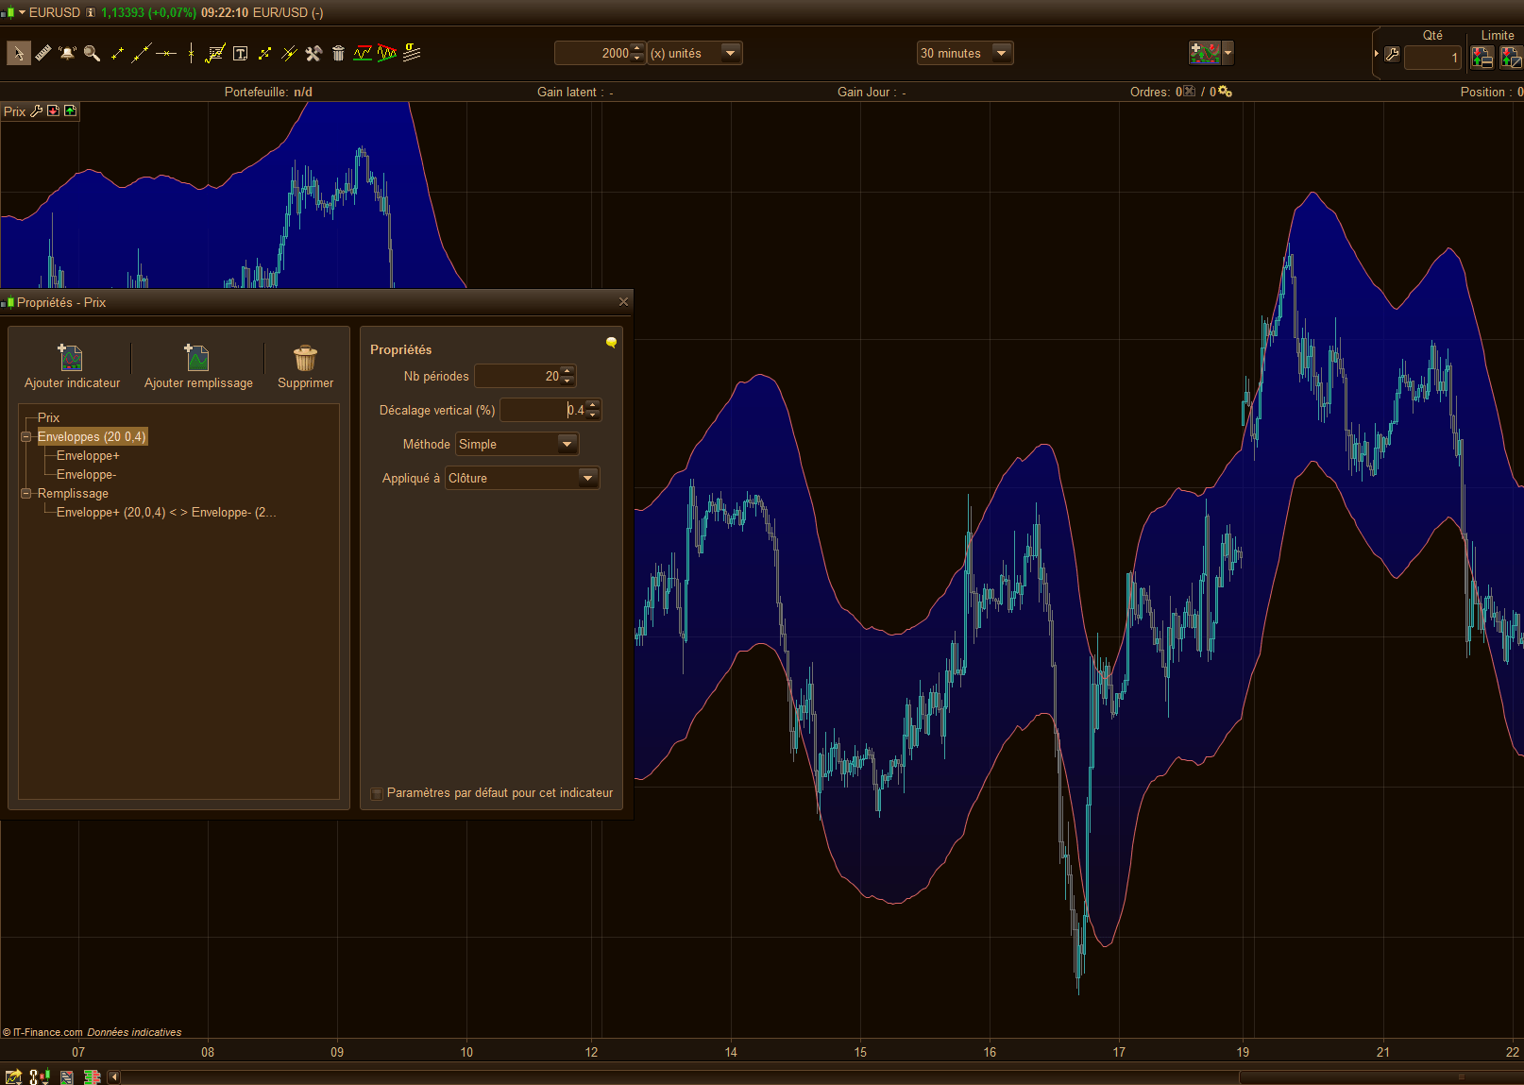Select the triangle pattern tool
Screen dimensions: 1524x1085
(387, 53)
